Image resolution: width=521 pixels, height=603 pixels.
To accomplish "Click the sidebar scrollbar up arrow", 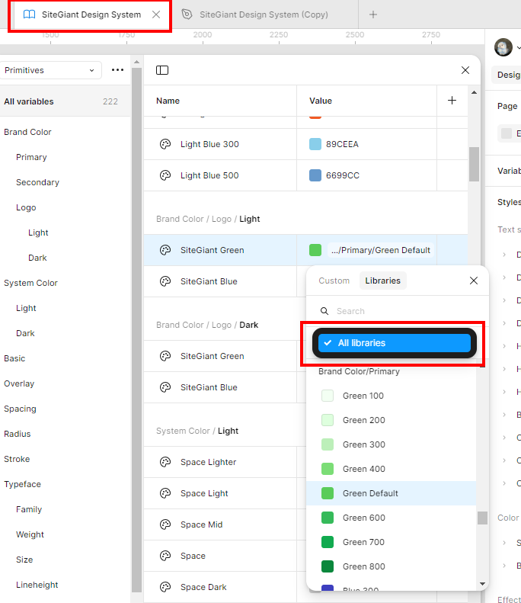I will click(x=136, y=62).
